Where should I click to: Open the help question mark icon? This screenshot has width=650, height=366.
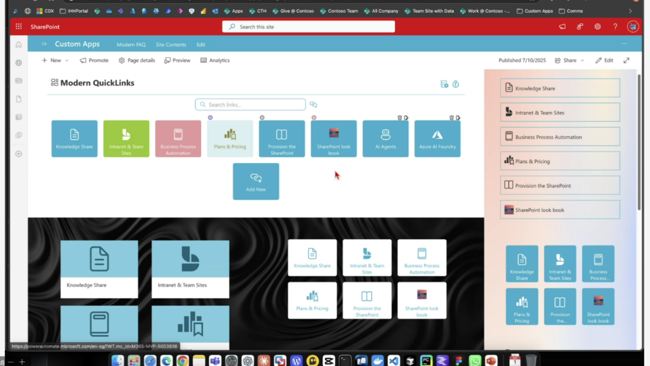(x=615, y=27)
